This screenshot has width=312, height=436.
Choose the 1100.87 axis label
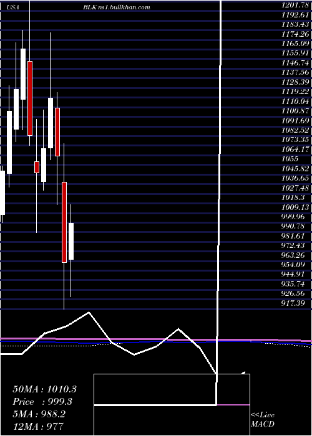click(x=295, y=111)
